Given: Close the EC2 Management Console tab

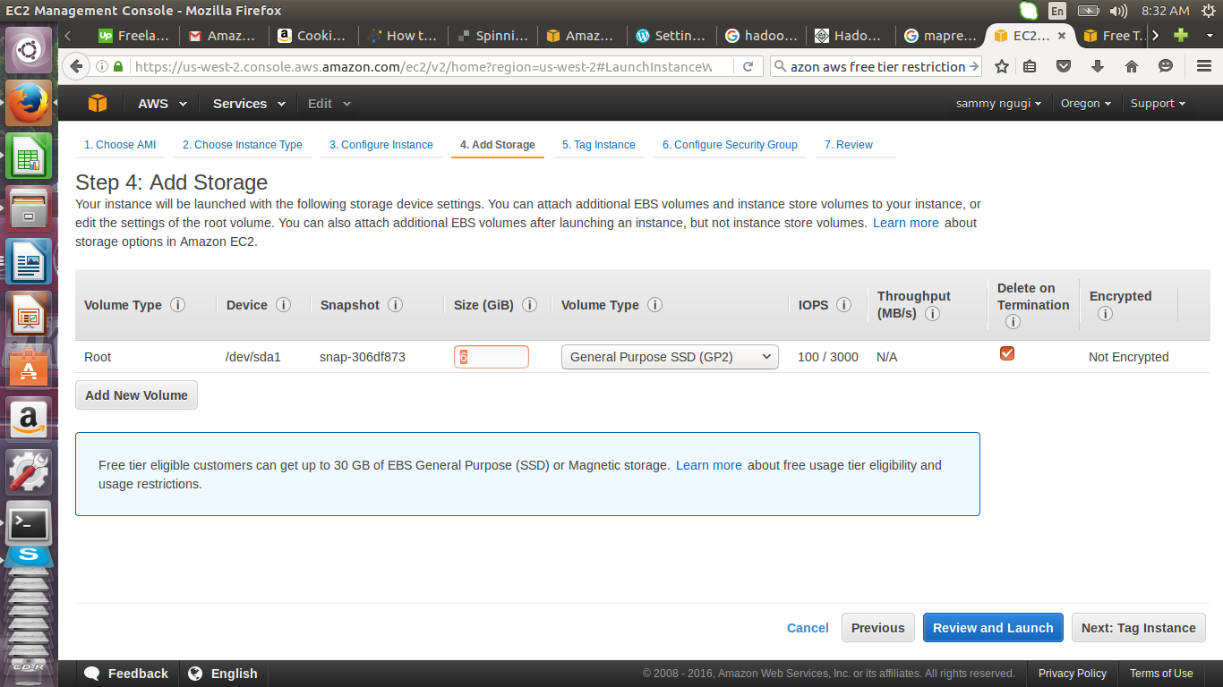Looking at the screenshot, I should coord(1062,36).
